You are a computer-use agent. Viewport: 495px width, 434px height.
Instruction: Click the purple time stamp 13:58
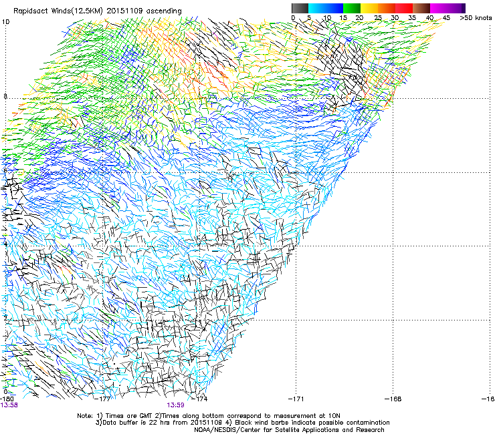click(x=9, y=405)
